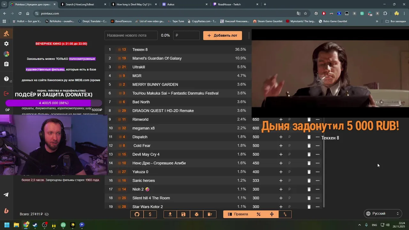Open the help question mark link

6,79
